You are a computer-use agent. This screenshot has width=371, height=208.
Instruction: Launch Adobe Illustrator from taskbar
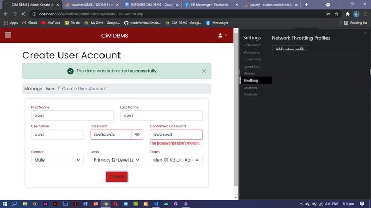point(55,204)
